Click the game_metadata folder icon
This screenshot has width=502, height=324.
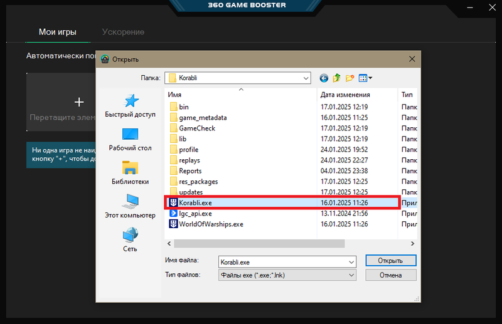[173, 117]
